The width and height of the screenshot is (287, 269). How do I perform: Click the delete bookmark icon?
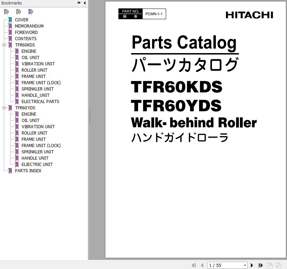tap(6, 12)
